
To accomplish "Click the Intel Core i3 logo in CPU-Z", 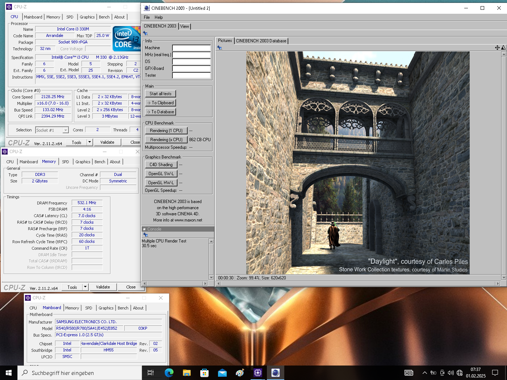I will 126,39.
